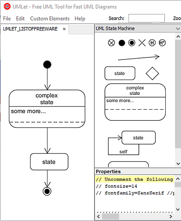Select the state box on the diagram canvas
Viewport: 181px width, 221px height.
49,162
